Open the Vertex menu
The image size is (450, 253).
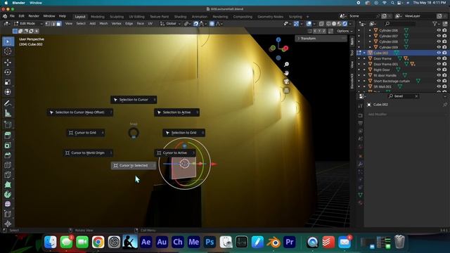(116, 23)
